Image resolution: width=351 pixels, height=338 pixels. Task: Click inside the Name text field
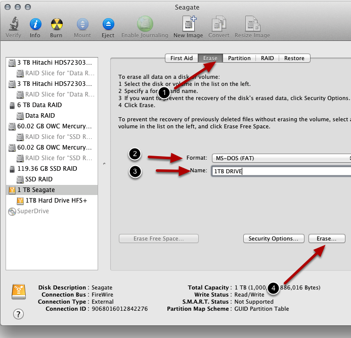click(281, 171)
